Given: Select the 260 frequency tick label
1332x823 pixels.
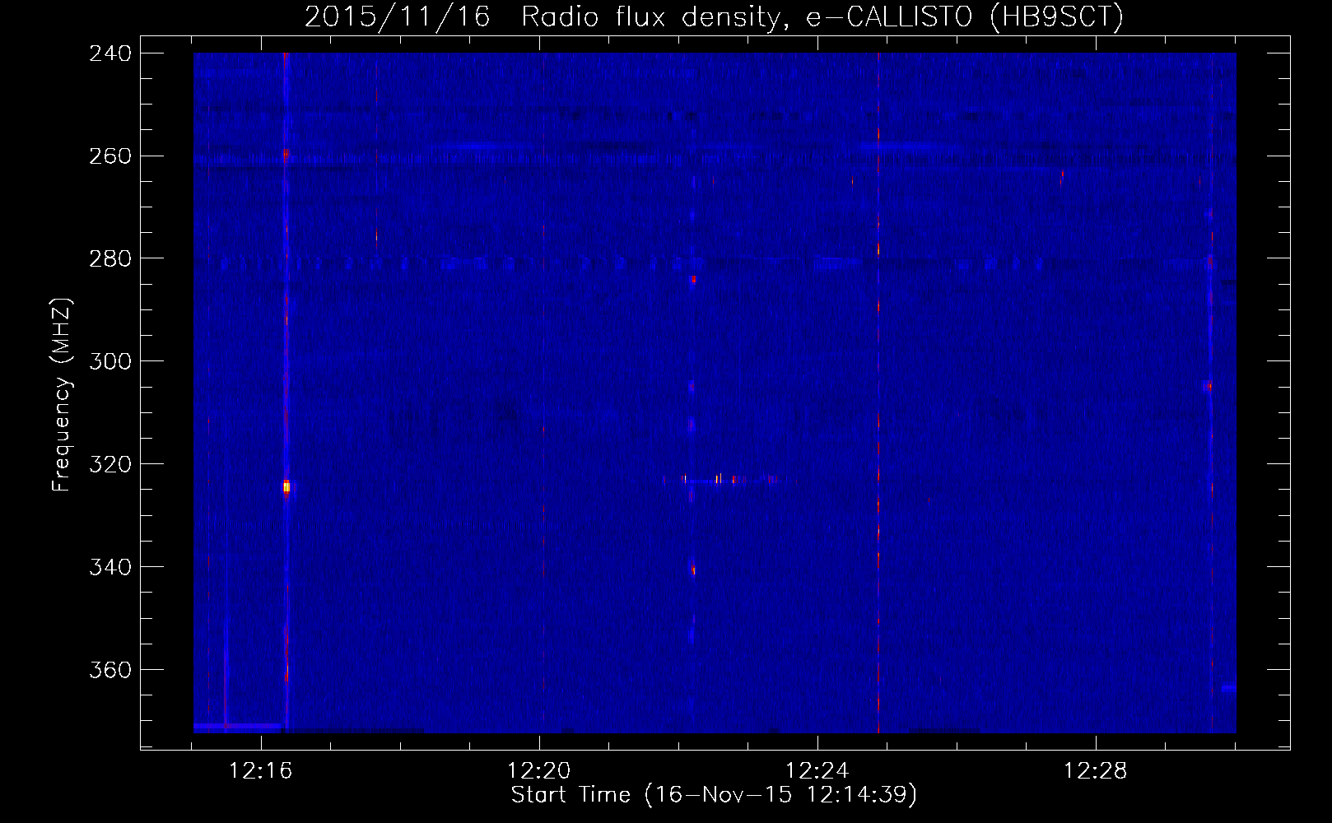Looking at the screenshot, I should click(109, 156).
